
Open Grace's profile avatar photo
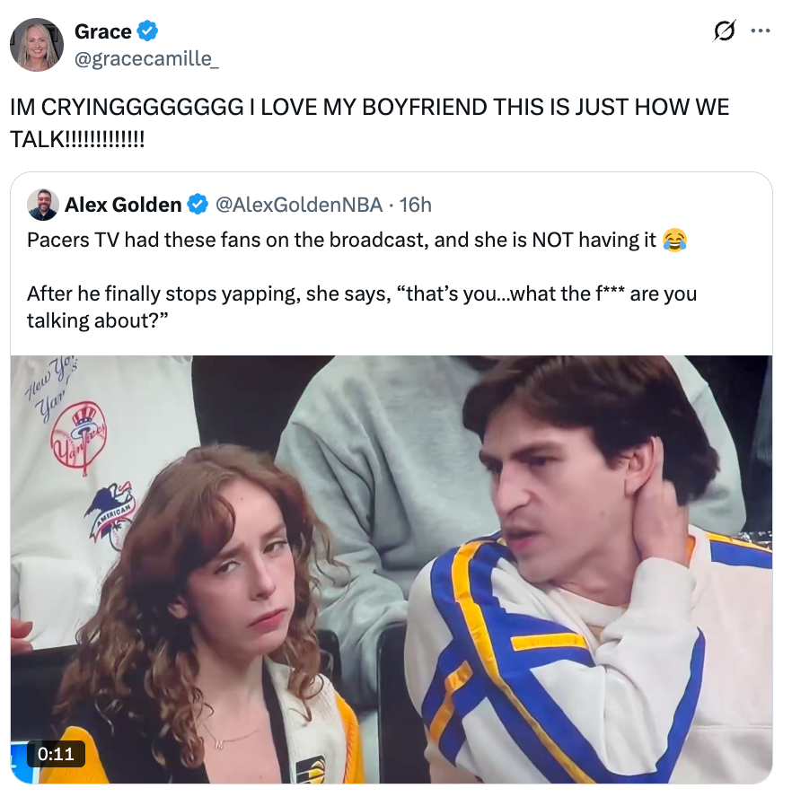pos(37,45)
